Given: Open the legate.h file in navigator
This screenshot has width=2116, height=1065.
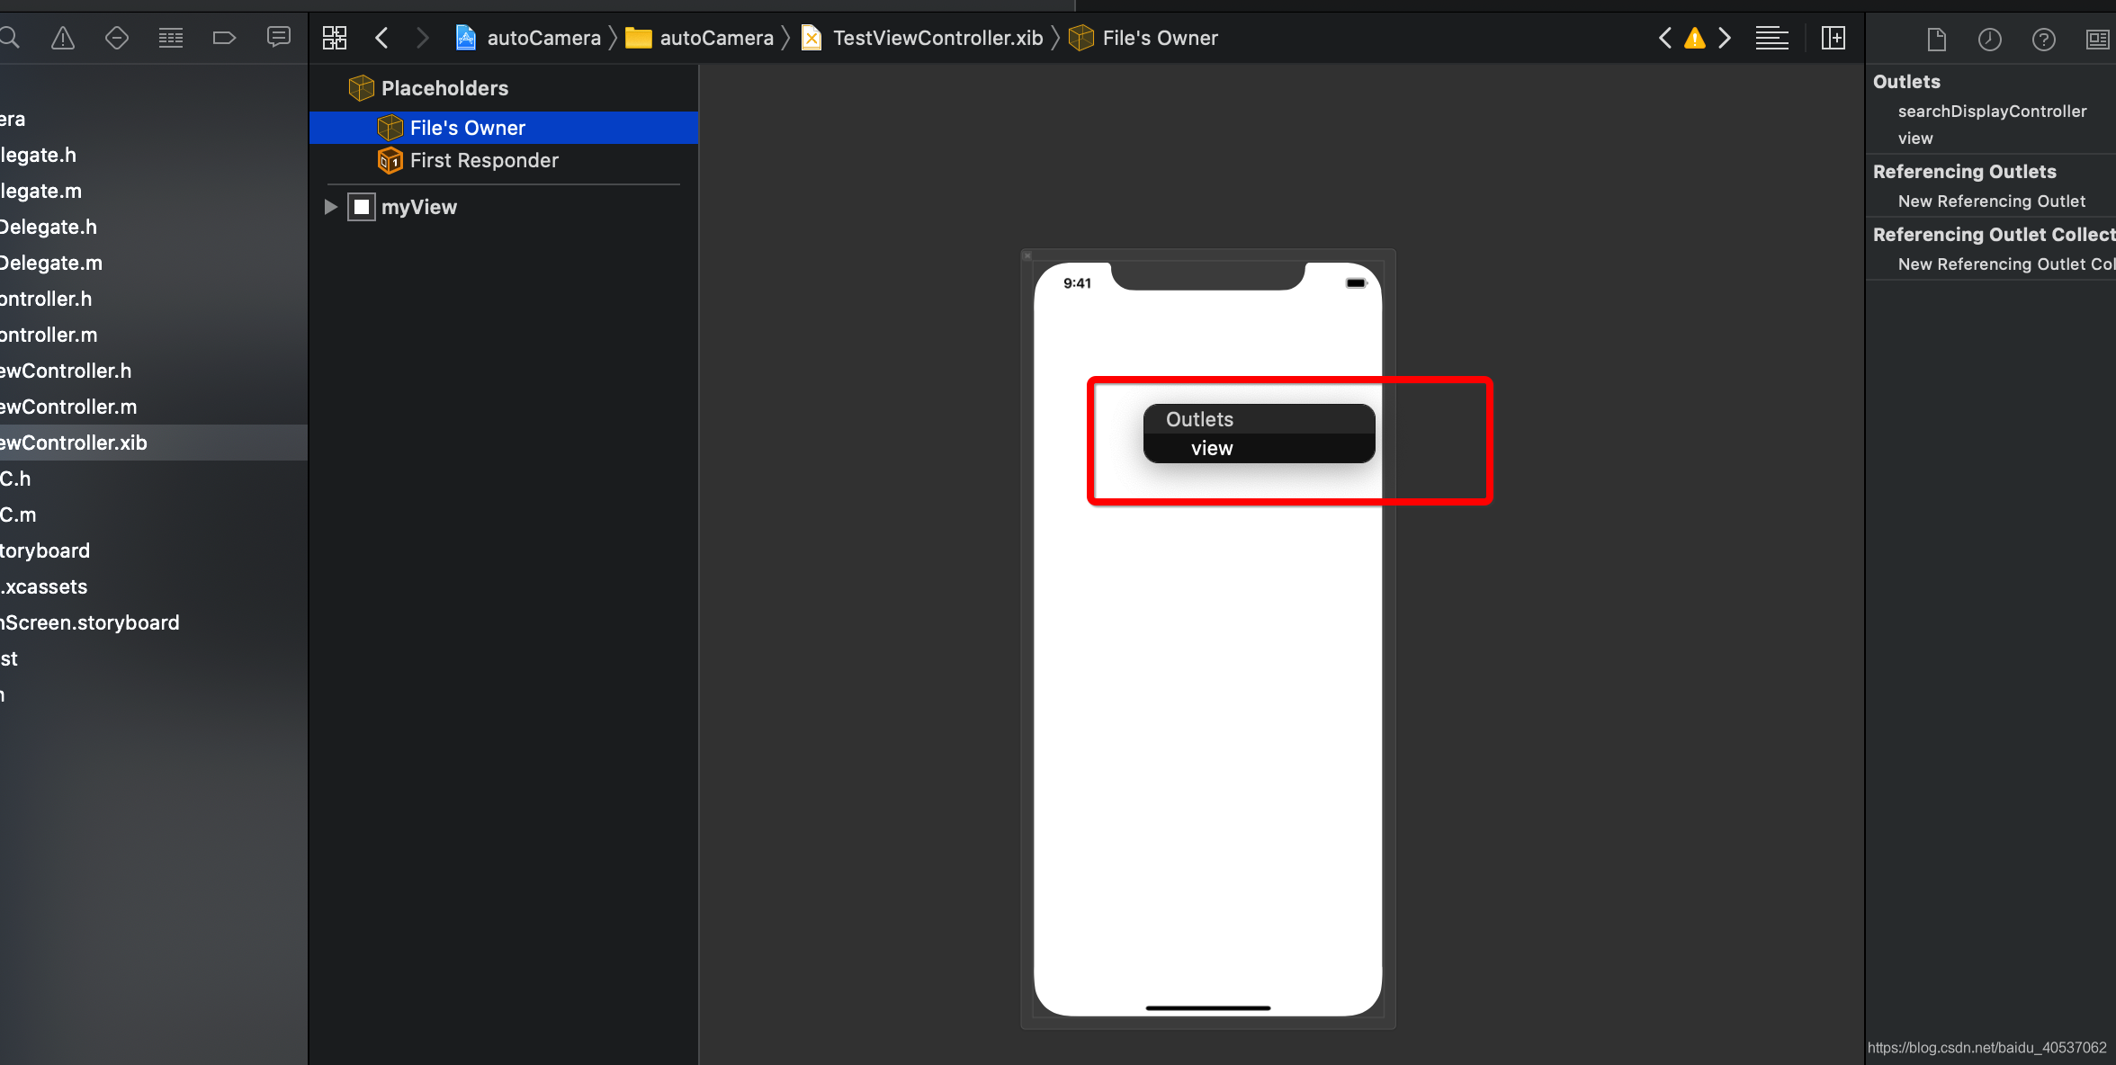Looking at the screenshot, I should (39, 155).
